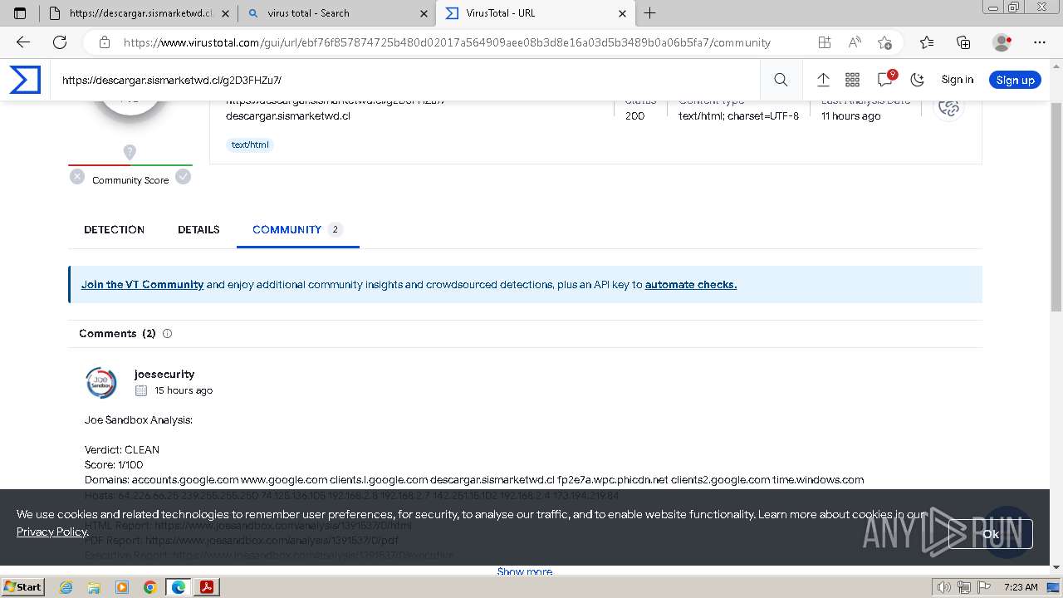Screen dimensions: 1063x598
Task: Click the VirusTotal URL search input field
Action: pos(407,80)
